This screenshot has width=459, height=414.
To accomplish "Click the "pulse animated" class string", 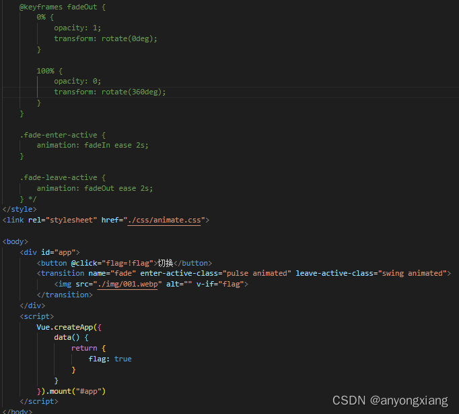I will coord(256,274).
